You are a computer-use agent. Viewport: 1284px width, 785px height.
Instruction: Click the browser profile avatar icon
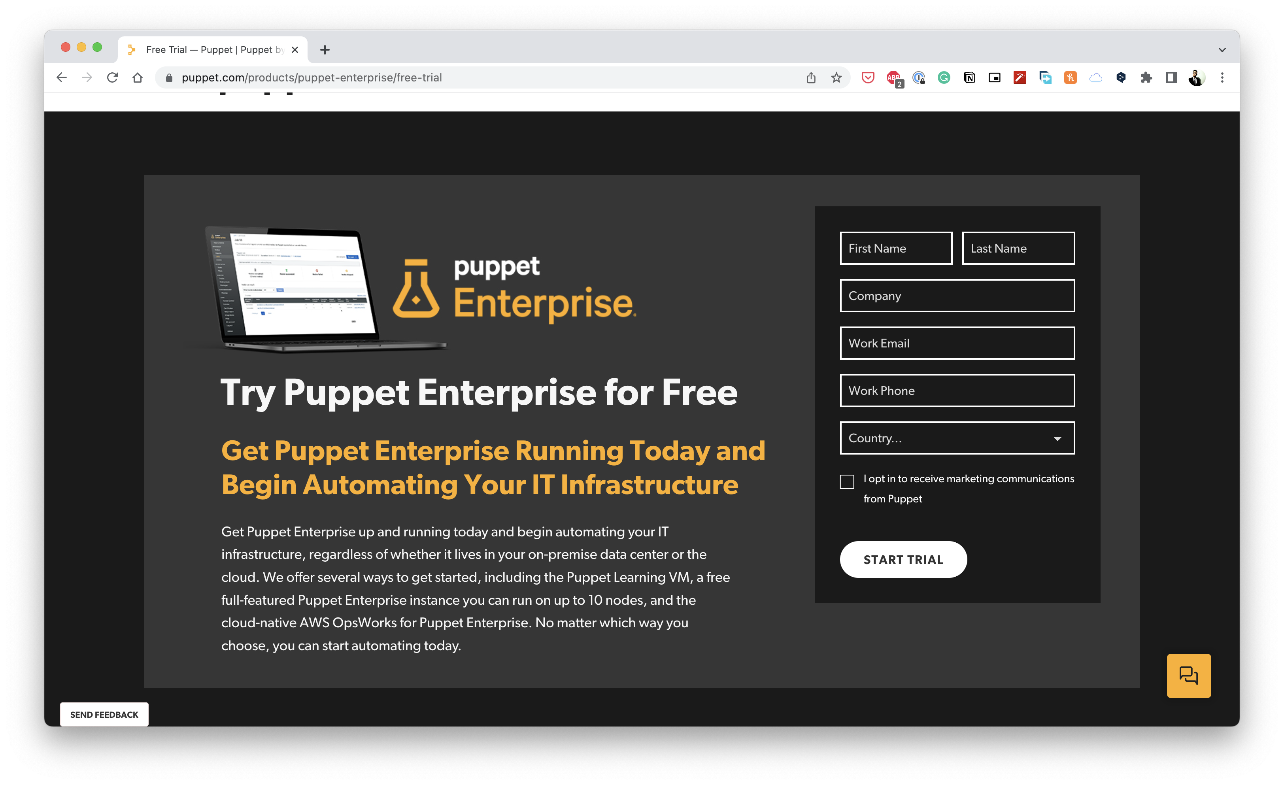pos(1196,77)
